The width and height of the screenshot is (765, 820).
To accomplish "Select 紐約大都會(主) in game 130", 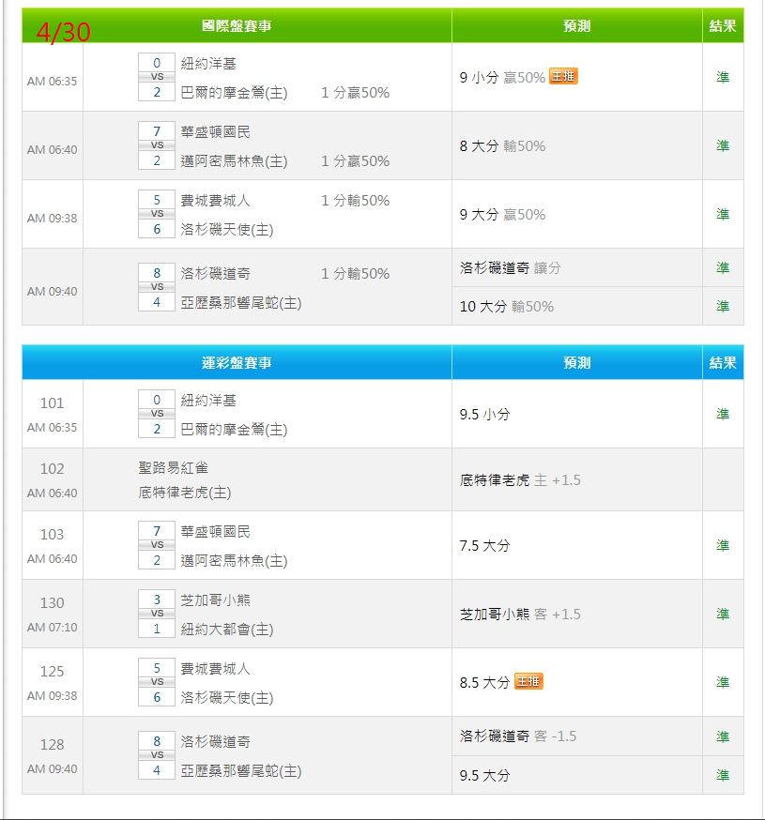I will point(227,630).
